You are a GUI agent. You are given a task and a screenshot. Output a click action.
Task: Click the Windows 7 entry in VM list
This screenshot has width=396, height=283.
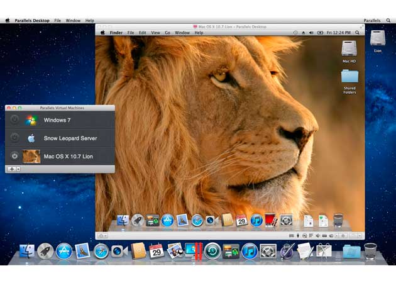pos(57,119)
